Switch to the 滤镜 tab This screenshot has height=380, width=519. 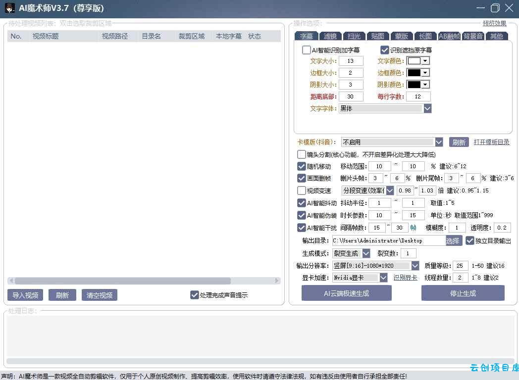click(330, 36)
